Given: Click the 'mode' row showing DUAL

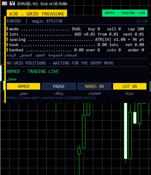Looking at the screenshot, I should coord(75,29).
